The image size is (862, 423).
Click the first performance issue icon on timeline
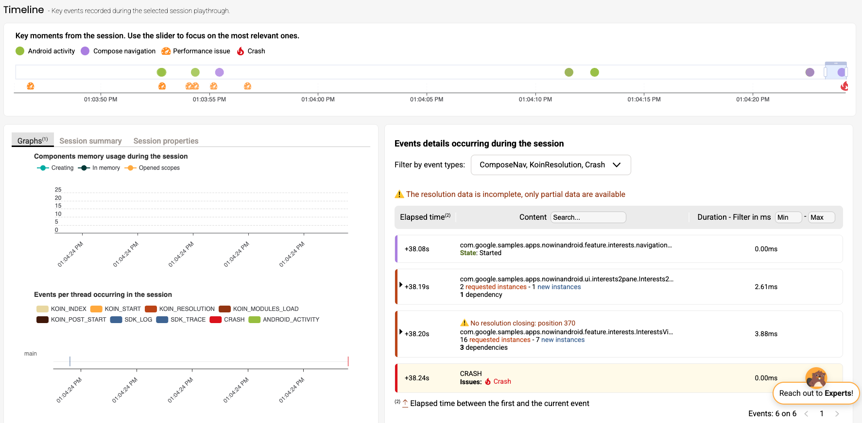pyautogui.click(x=31, y=86)
